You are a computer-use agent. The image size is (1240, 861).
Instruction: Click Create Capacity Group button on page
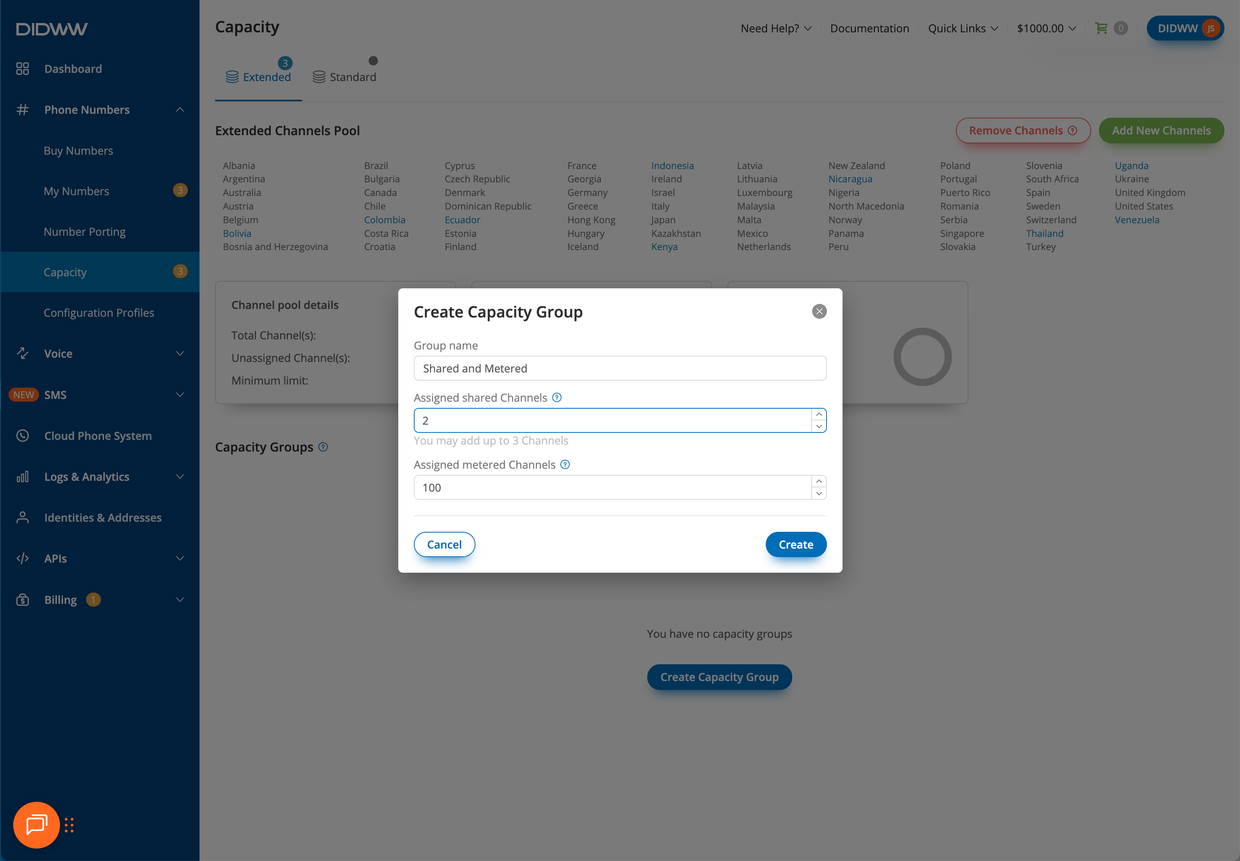(x=719, y=677)
